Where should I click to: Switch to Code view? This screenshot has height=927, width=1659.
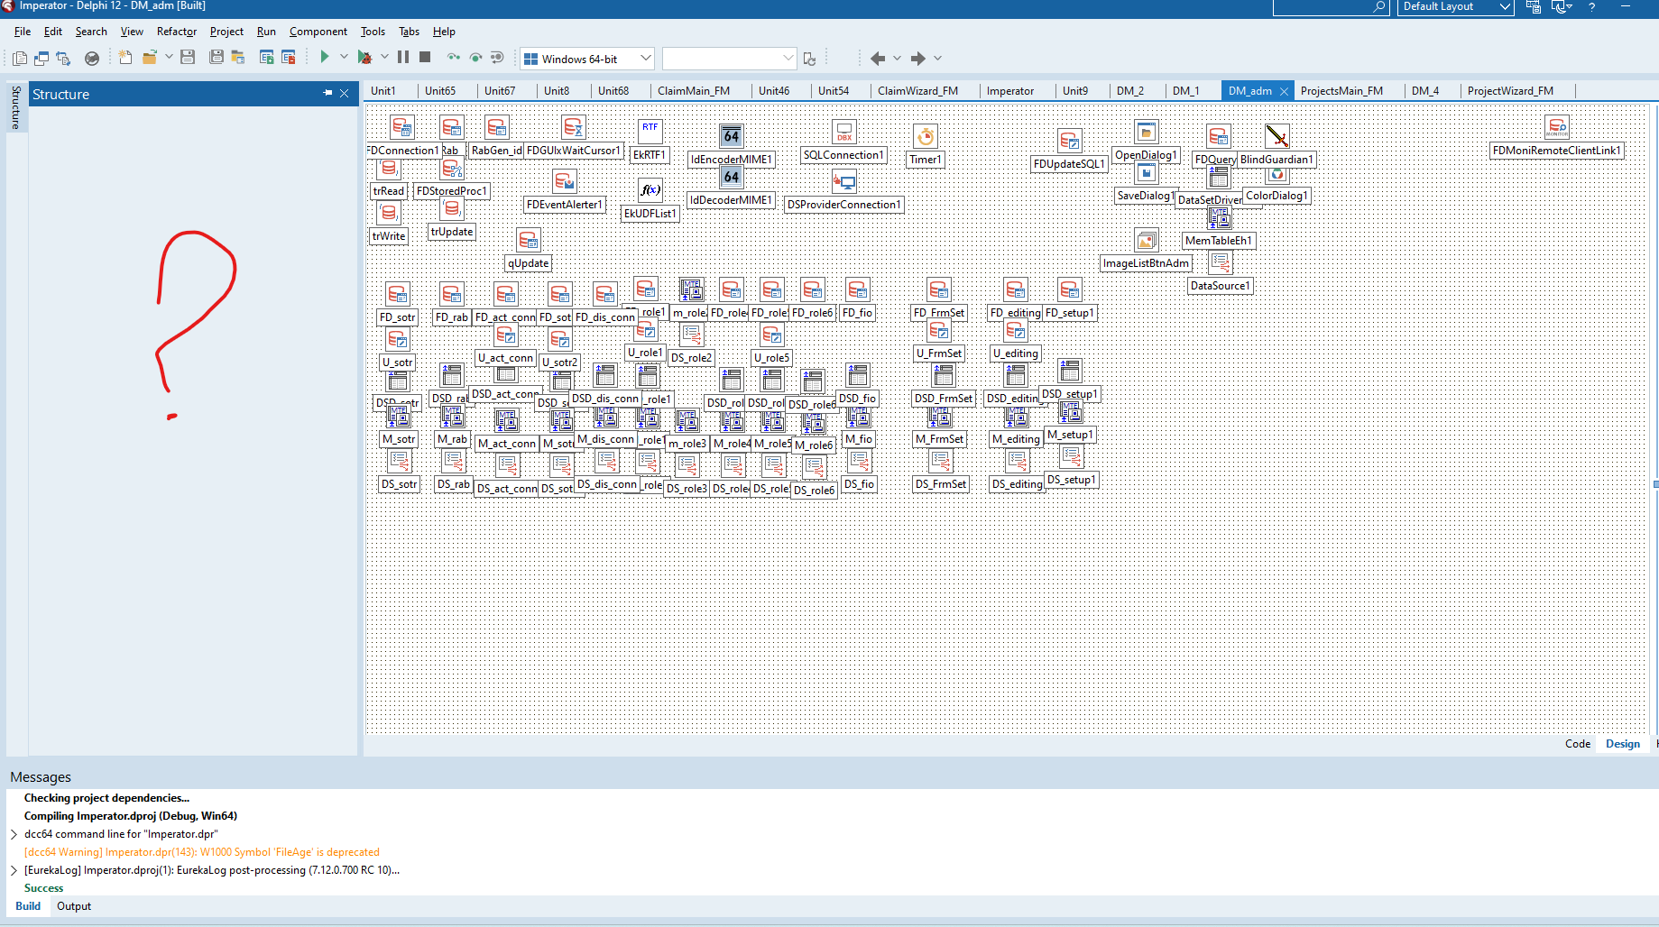1577,744
